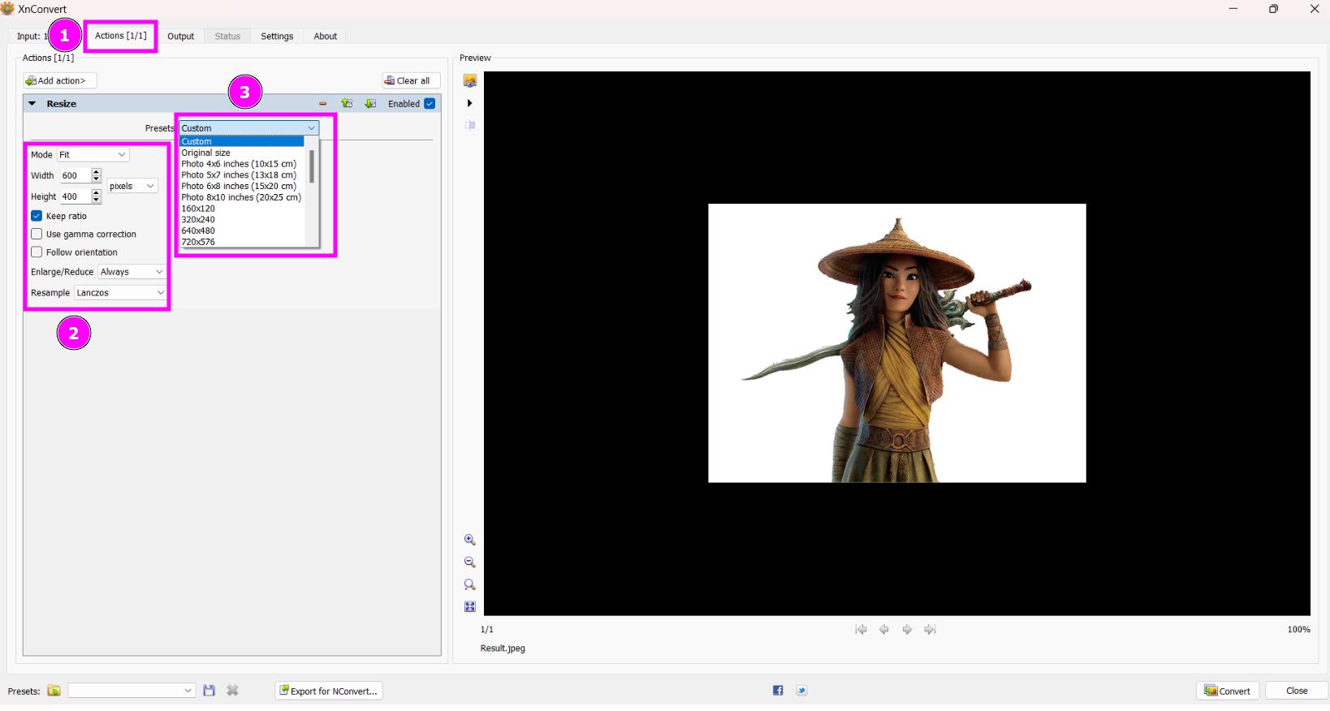Select the highlighted Custom list entry
Viewport: 1330px width, 711px height.
click(x=241, y=141)
